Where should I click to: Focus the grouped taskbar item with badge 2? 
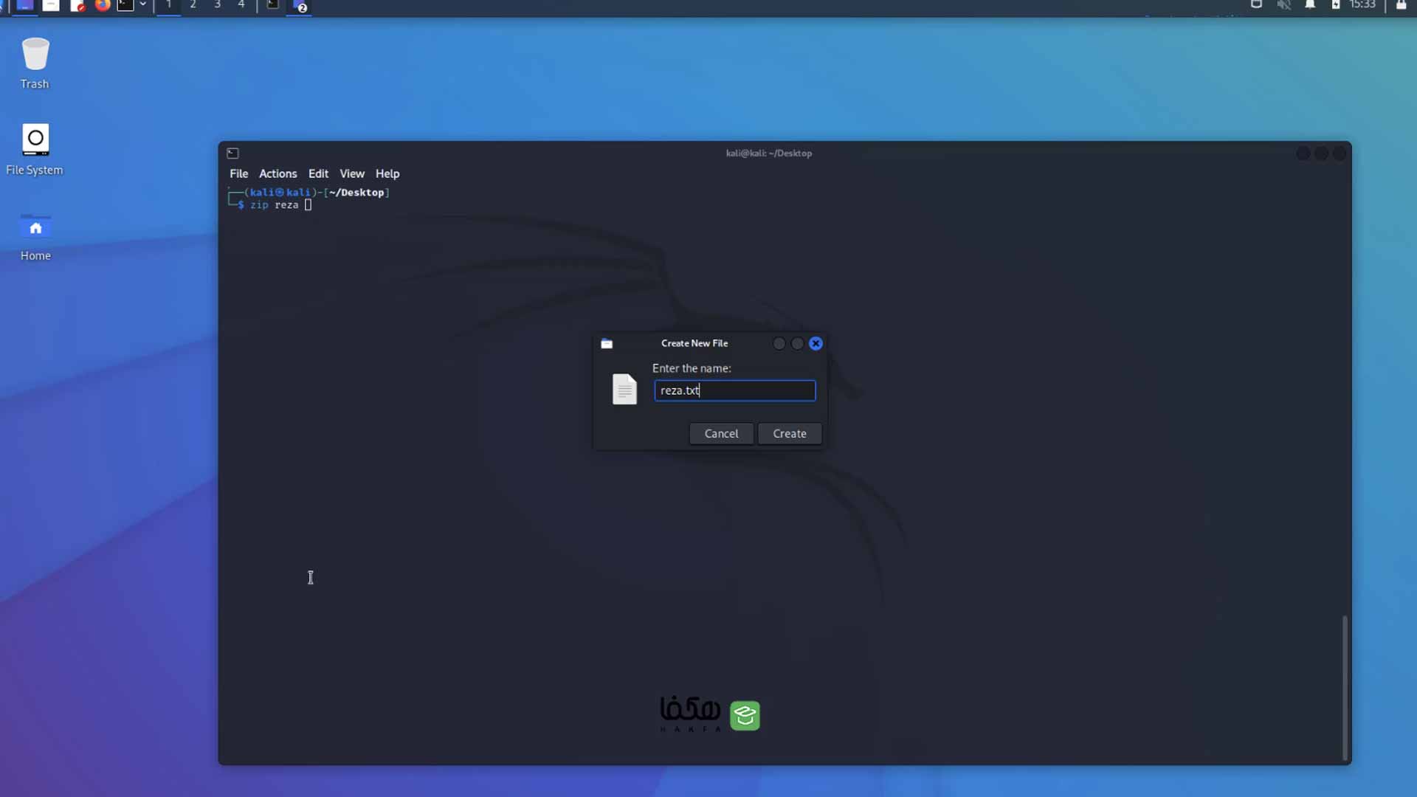pyautogui.click(x=298, y=6)
